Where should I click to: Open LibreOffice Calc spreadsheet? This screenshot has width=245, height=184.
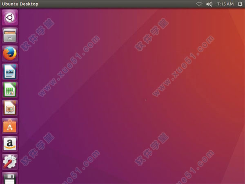tap(10, 90)
